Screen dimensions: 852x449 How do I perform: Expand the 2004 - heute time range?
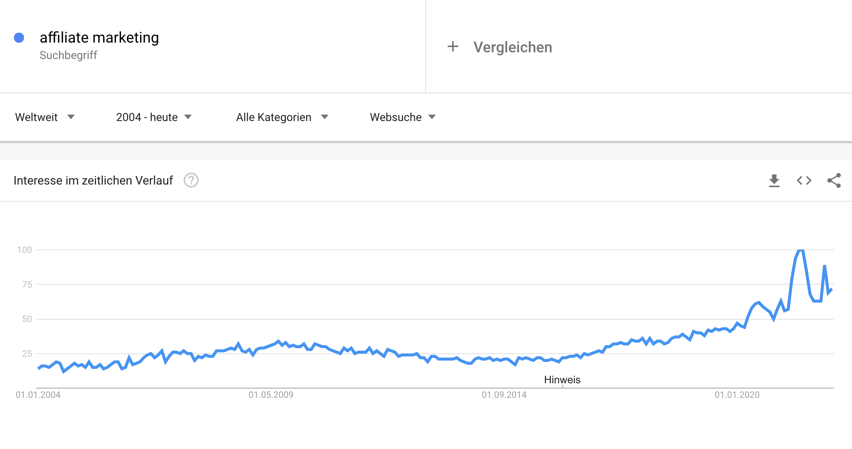pyautogui.click(x=154, y=117)
